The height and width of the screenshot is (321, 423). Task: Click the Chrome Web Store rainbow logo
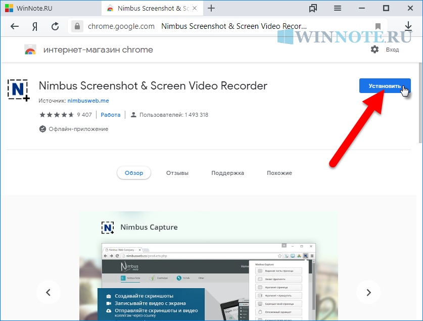30,50
